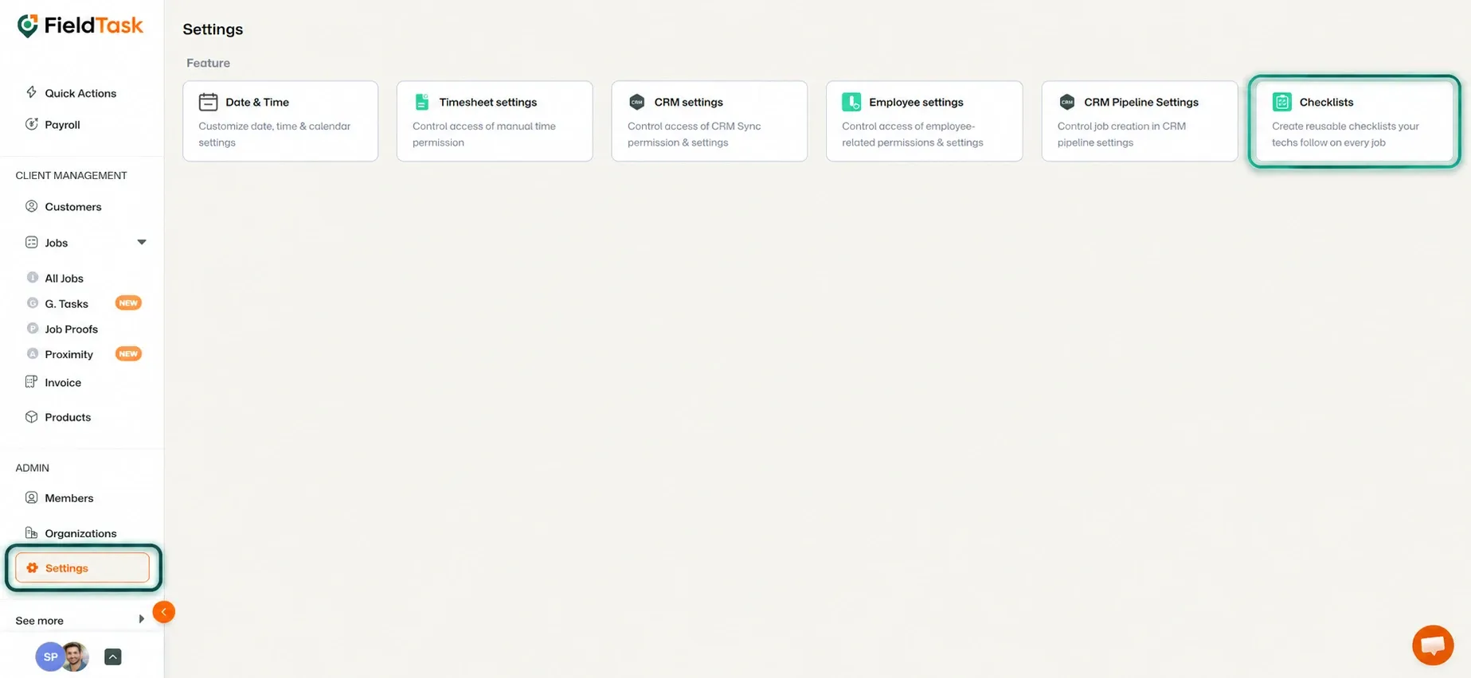Open All Jobs in the sidebar
Viewport: 1471px width, 678px height.
point(64,278)
